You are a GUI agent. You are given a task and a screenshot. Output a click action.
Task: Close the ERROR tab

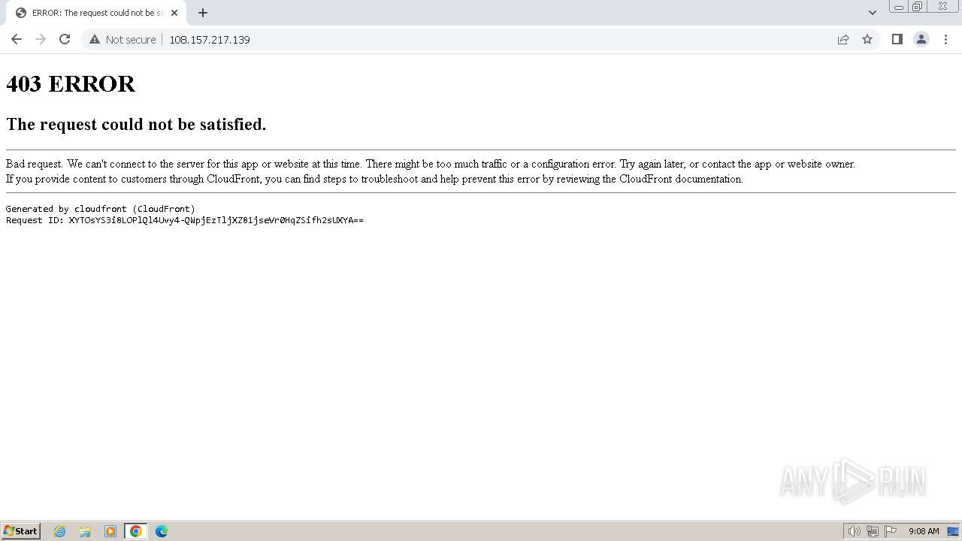[x=174, y=13]
